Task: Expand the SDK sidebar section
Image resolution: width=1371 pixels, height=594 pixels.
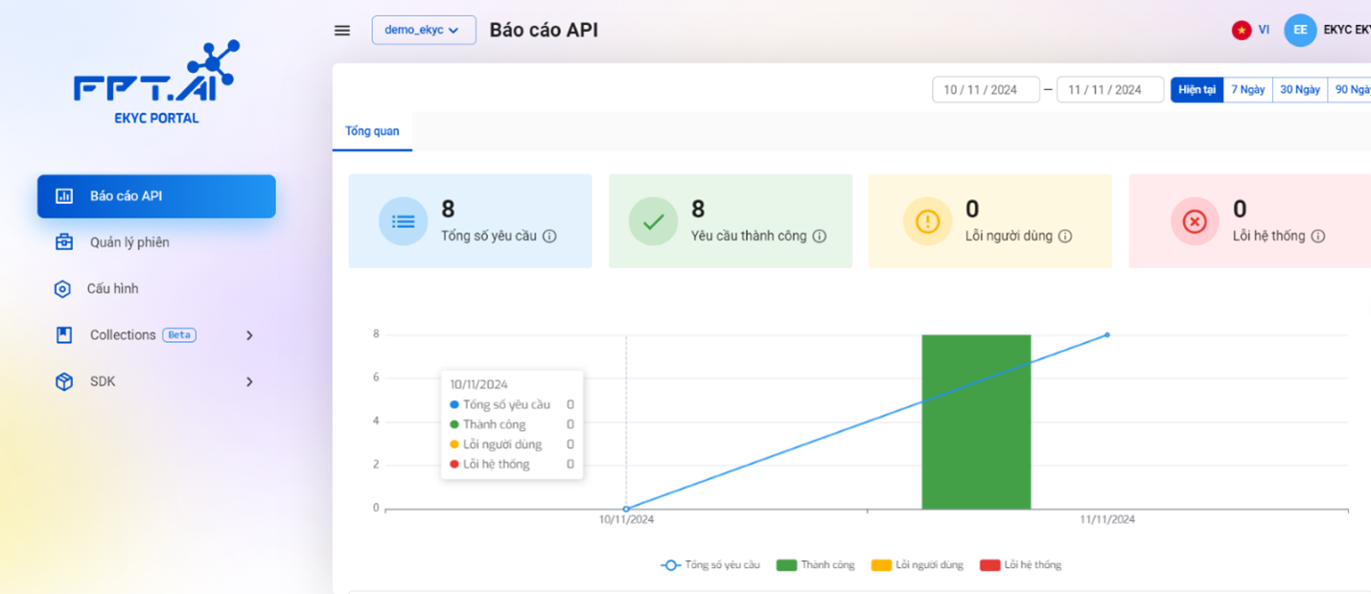Action: coord(249,381)
